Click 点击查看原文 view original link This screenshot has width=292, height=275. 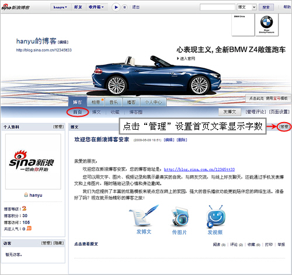(x=86, y=244)
